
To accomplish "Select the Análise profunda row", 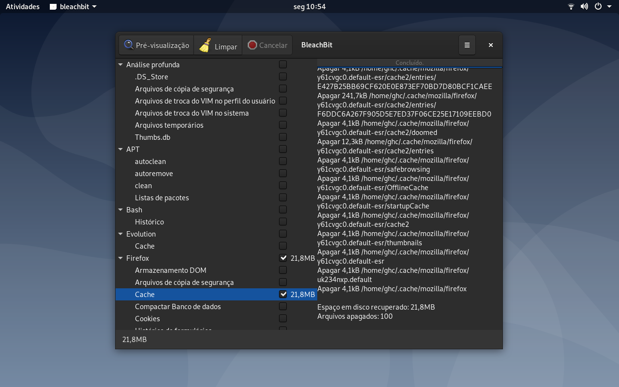I will point(216,64).
